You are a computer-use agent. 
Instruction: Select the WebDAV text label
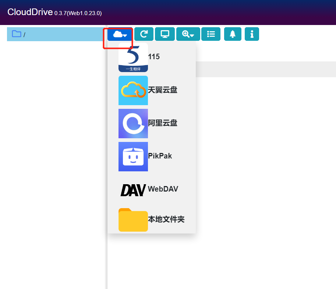163,189
